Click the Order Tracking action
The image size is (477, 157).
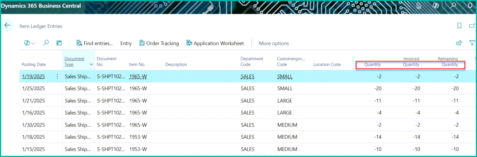click(159, 43)
